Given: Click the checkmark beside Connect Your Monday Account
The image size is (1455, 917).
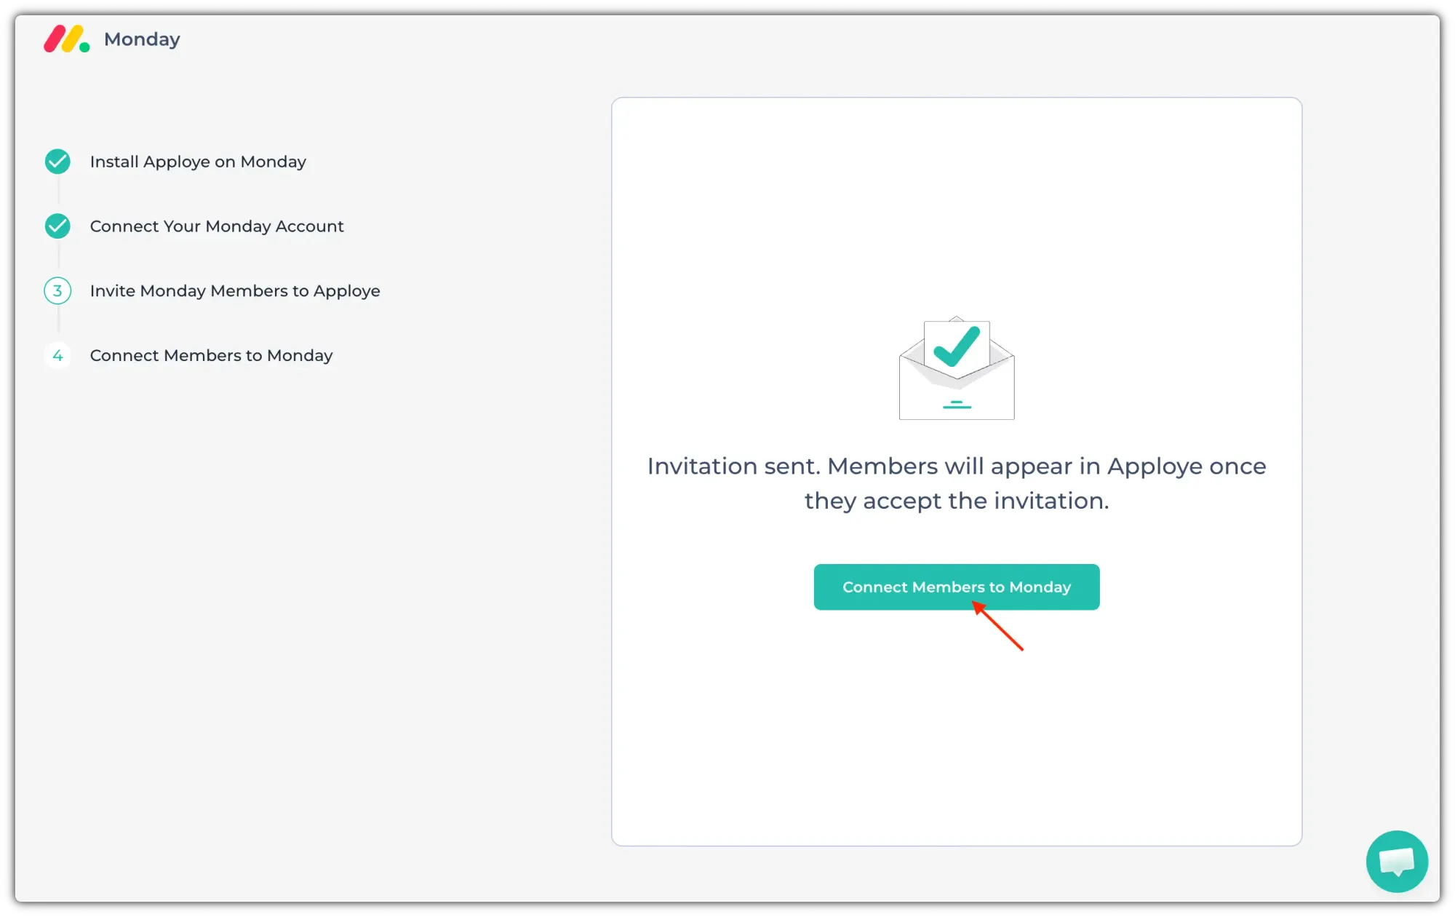Looking at the screenshot, I should [x=57, y=226].
